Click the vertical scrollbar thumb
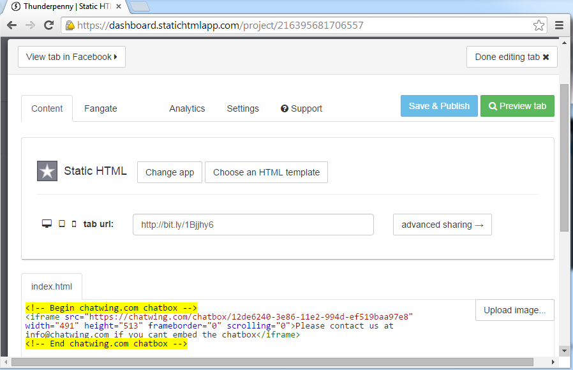Image resolution: width=573 pixels, height=370 pixels. click(564, 158)
